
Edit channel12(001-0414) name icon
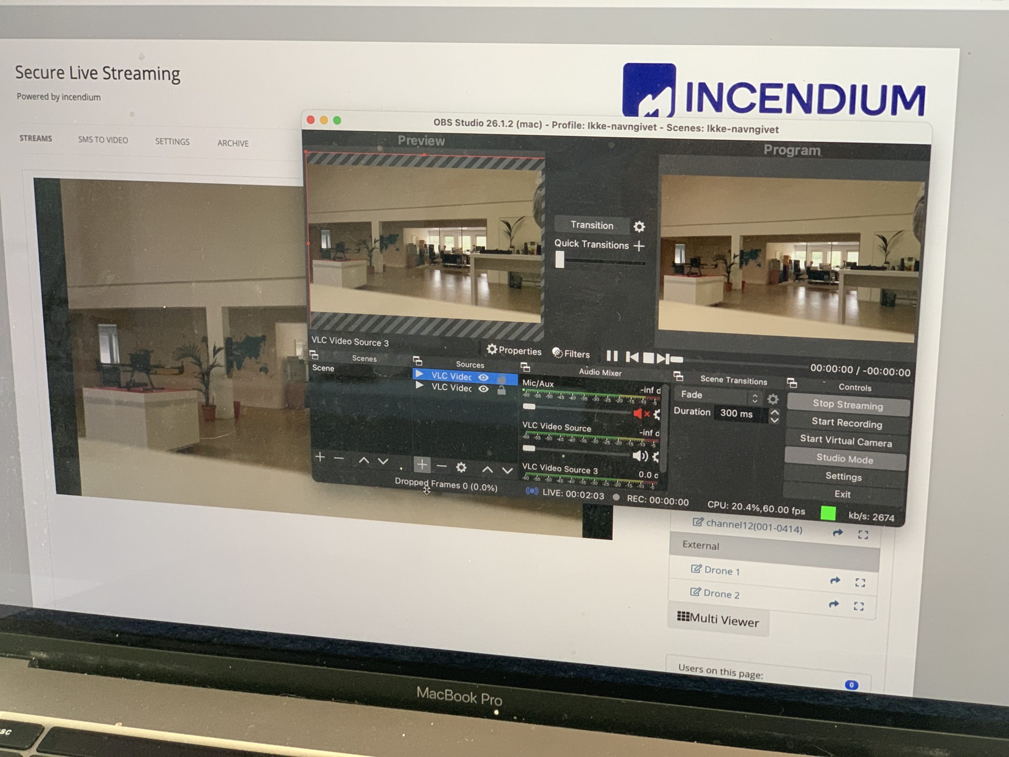pos(698,522)
